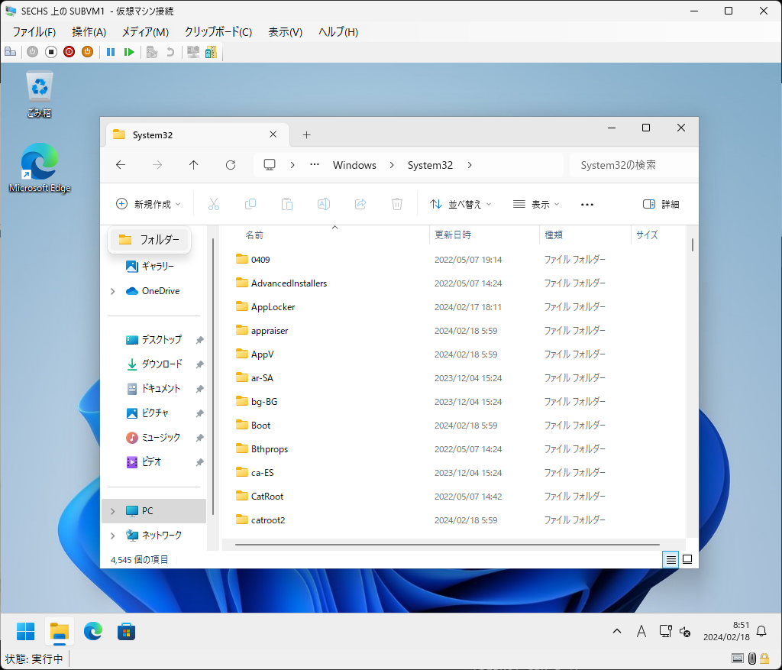Click the Checkpoint icon in VM toolbar
The image size is (782, 670).
click(152, 52)
